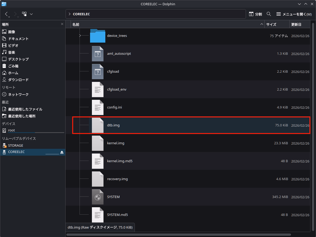The height and width of the screenshot is (237, 316).
Task: Click the 23.3 MiB size of kernel.img
Action: point(281,143)
